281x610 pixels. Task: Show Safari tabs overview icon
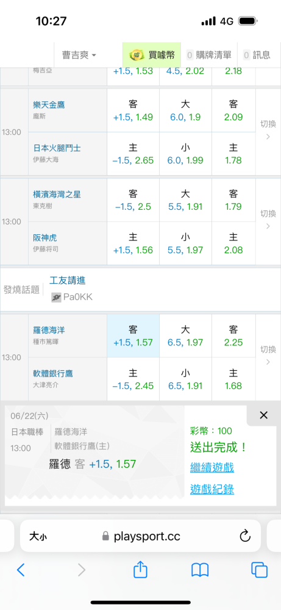259,570
